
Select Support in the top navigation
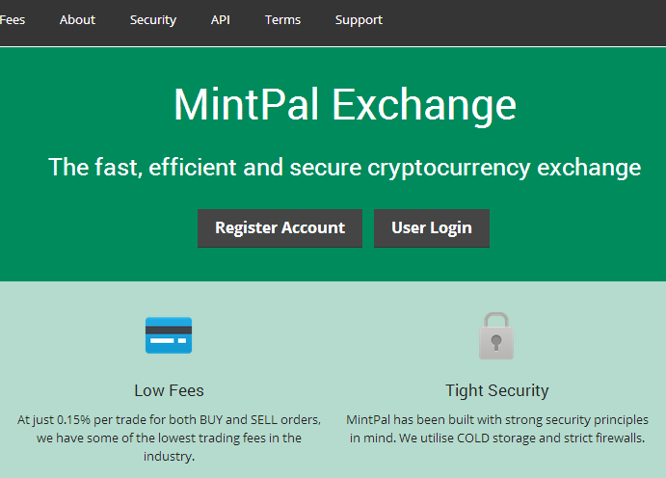tap(359, 19)
